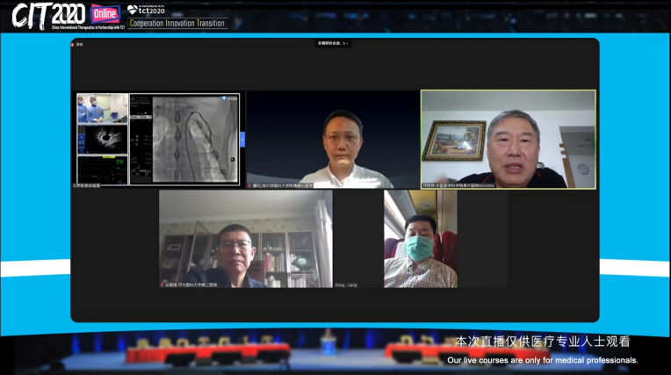Select the masked participant's video tile
This screenshot has width=671, height=375.
[x=420, y=239]
